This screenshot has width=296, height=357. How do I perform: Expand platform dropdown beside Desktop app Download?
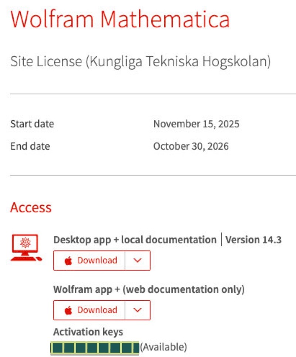tap(138, 260)
